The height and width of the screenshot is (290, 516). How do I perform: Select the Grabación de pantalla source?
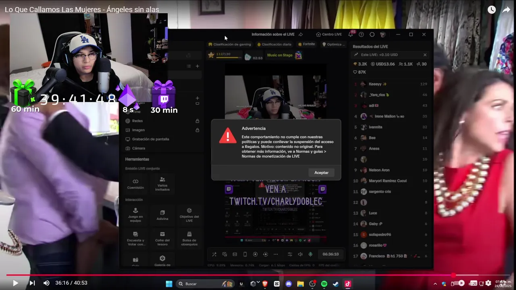click(162, 139)
